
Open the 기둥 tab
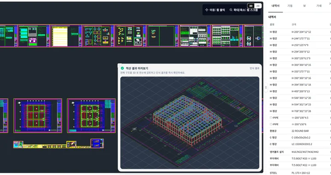[x=290, y=6]
